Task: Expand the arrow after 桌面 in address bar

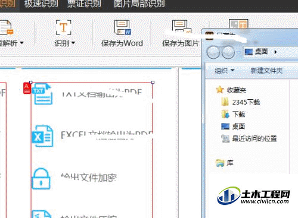Action: (275, 52)
